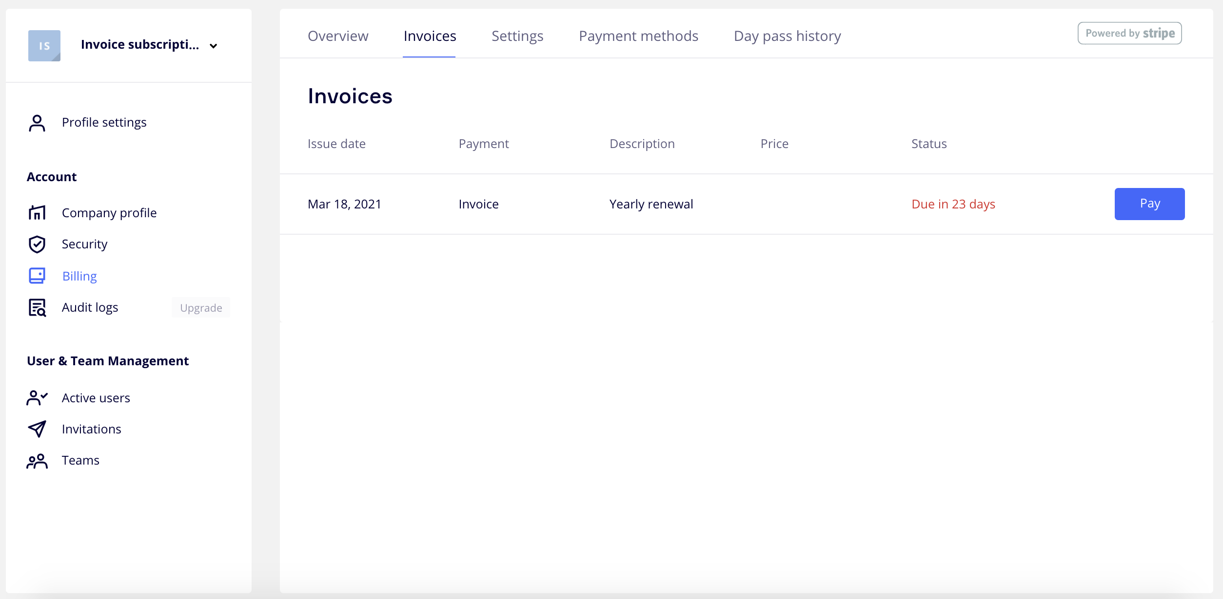Viewport: 1223px width, 599px height.
Task: Click the Active users checkmark icon
Action: pyautogui.click(x=37, y=398)
